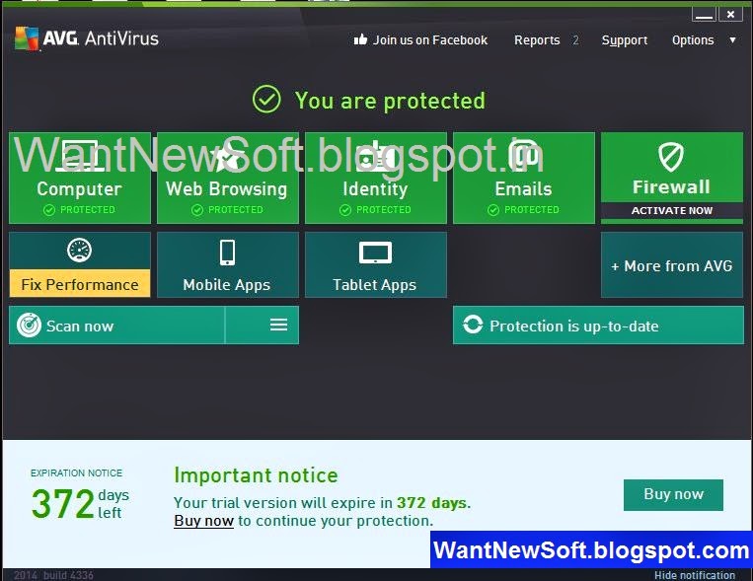Click PROTECTED status under Computer
This screenshot has height=581, width=753.
point(80,210)
